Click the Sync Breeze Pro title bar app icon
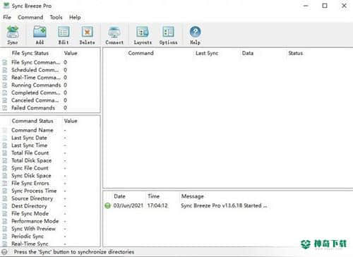The image size is (353, 257). (6, 6)
